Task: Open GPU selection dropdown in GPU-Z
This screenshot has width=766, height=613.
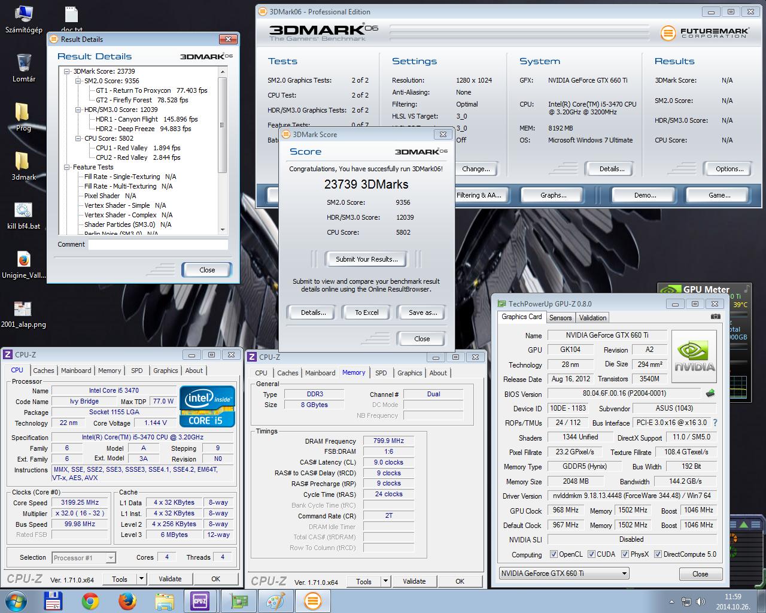Action: coord(564,573)
